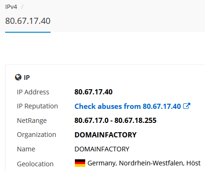Click the Name value DOMAINFACTORY
Image resolution: width=205 pixels, height=171 pixels.
click(102, 149)
